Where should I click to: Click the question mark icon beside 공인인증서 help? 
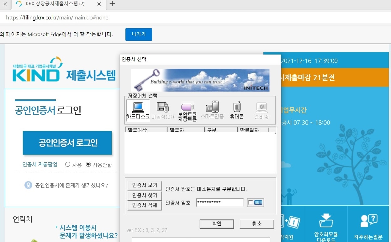(x=29, y=184)
